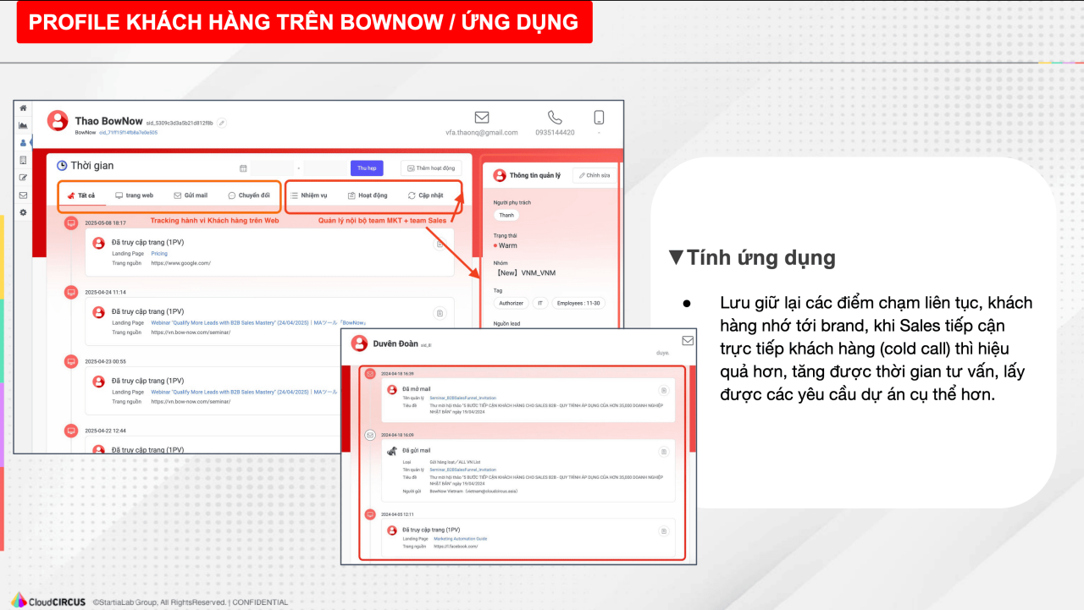The width and height of the screenshot is (1084, 610).
Task: Open the company building icon in sidebar
Action: coord(23,160)
